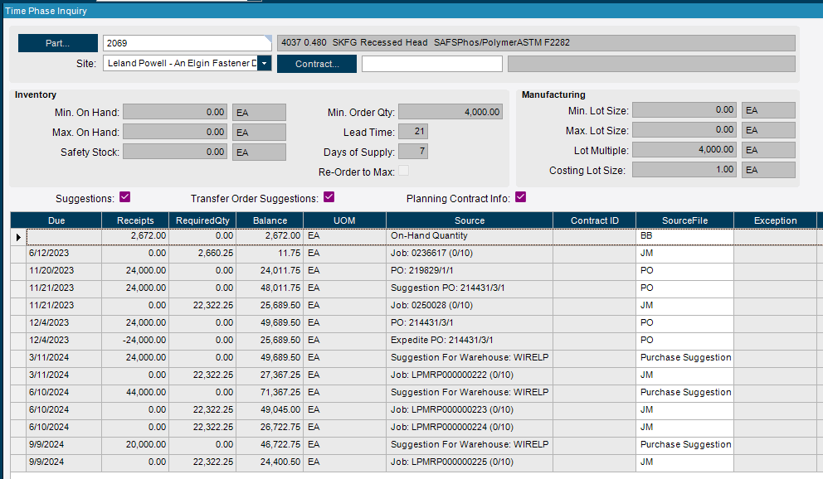The width and height of the screenshot is (823, 479).
Task: Toggle Transfer Order Suggestions checkbox
Action: [329, 197]
